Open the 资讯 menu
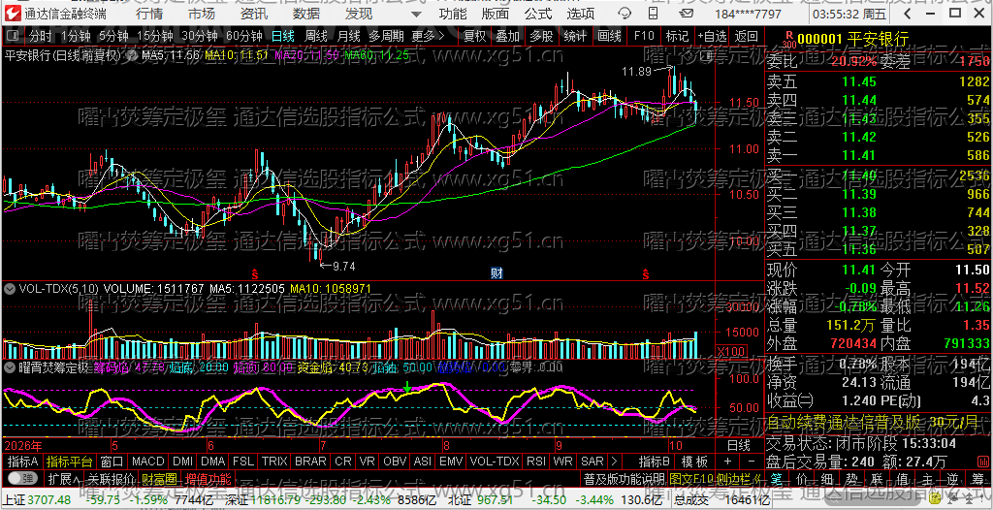Image resolution: width=993 pixels, height=510 pixels. pyautogui.click(x=254, y=14)
